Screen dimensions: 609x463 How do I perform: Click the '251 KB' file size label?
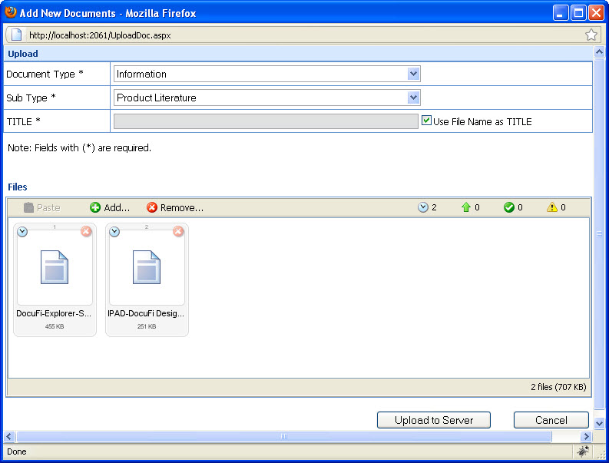(147, 326)
